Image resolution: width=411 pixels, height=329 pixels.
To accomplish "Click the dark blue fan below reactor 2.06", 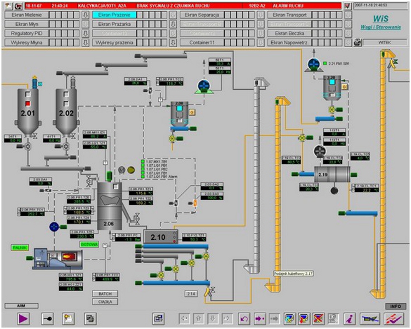I will click(x=54, y=227).
